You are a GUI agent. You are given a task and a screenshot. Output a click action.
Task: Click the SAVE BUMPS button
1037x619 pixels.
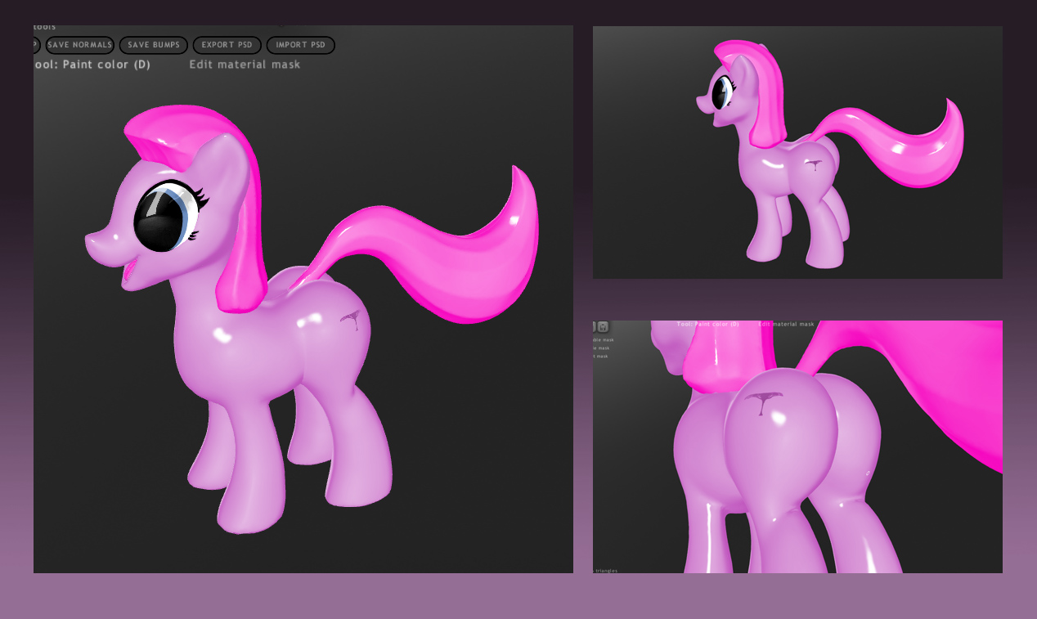[x=154, y=45]
